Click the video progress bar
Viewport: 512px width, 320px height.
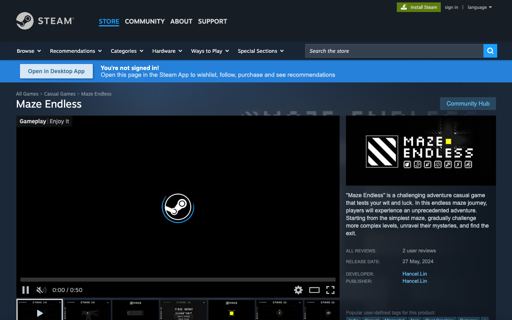tap(178, 280)
